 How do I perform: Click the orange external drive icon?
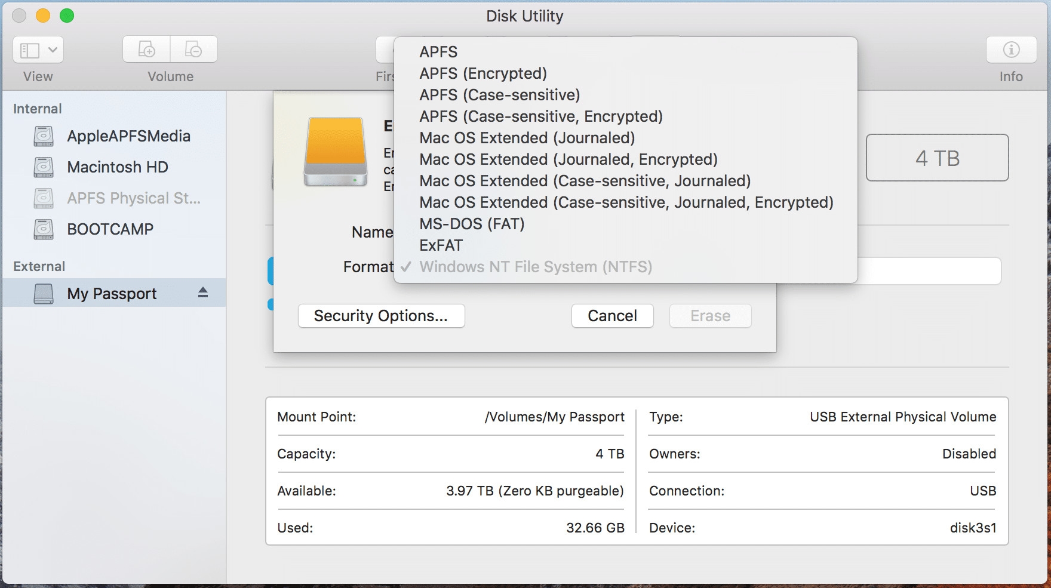point(335,152)
